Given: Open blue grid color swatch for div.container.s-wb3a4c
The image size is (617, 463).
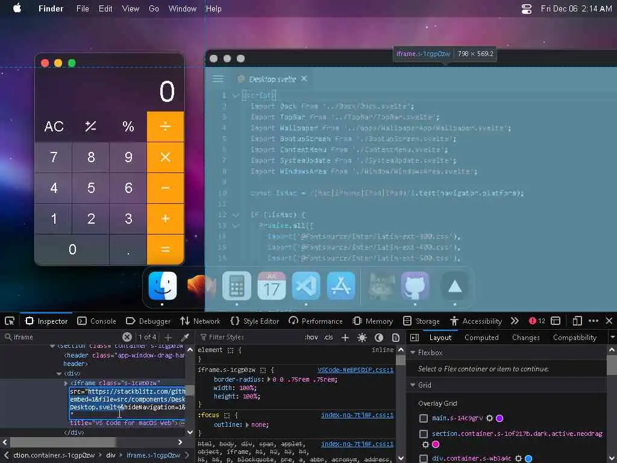Looking at the screenshot, I should (x=528, y=458).
